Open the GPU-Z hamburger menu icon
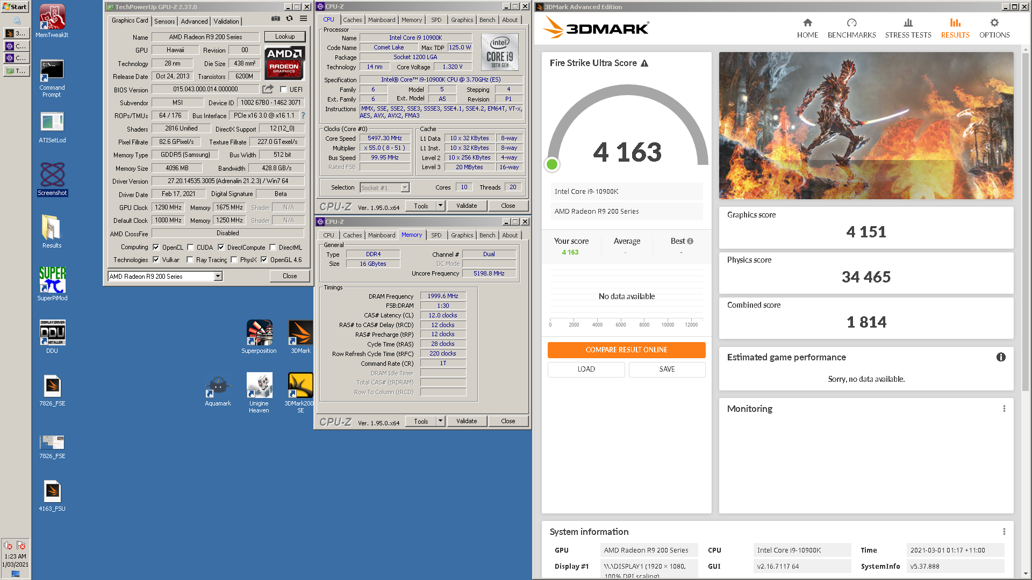 pos(303,19)
